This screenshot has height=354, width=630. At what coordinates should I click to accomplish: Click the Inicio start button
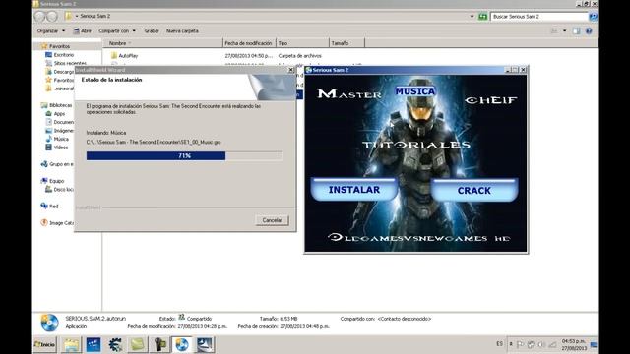[x=45, y=344]
